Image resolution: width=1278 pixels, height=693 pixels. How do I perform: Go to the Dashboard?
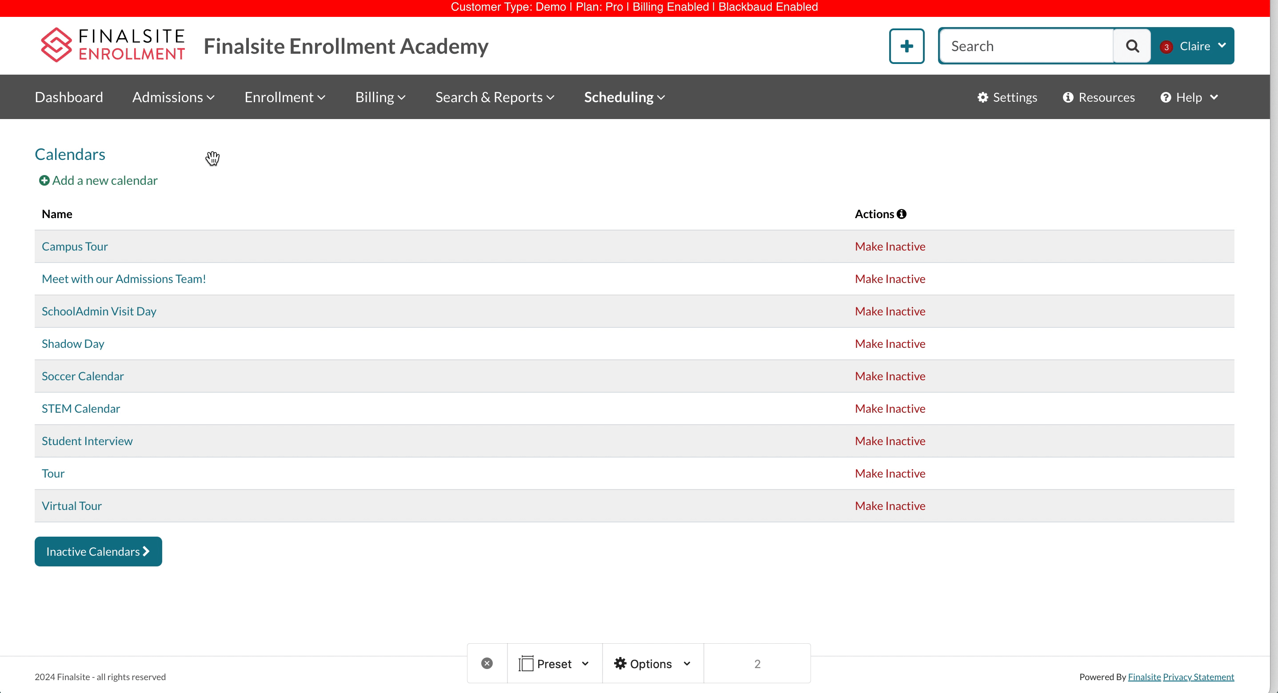(x=69, y=97)
